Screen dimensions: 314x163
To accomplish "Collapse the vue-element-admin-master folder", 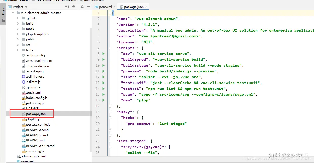I will pyautogui.click(x=13, y=13).
